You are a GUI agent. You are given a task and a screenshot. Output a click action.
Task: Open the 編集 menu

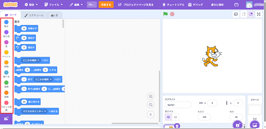76,5
